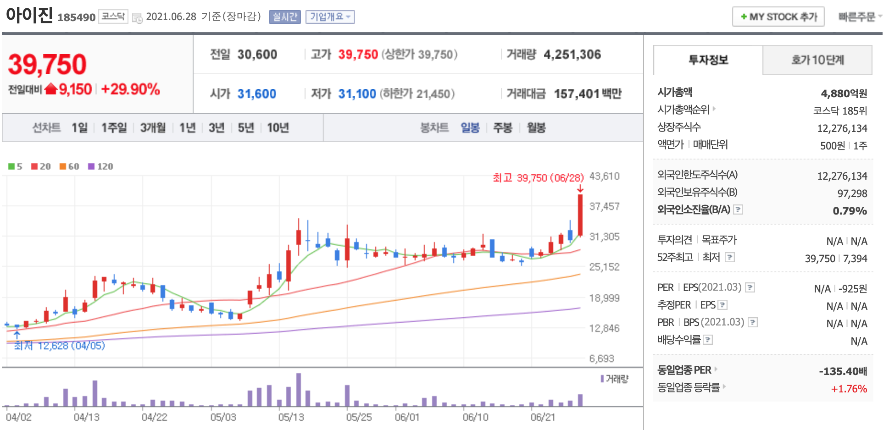Select the 1년 line chart period

pyautogui.click(x=187, y=127)
